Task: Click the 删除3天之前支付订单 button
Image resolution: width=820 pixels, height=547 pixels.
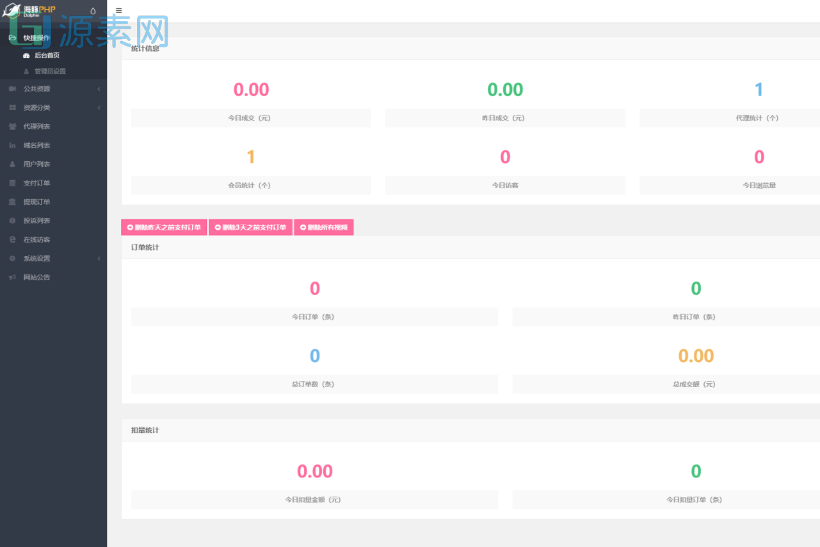Action: [250, 227]
